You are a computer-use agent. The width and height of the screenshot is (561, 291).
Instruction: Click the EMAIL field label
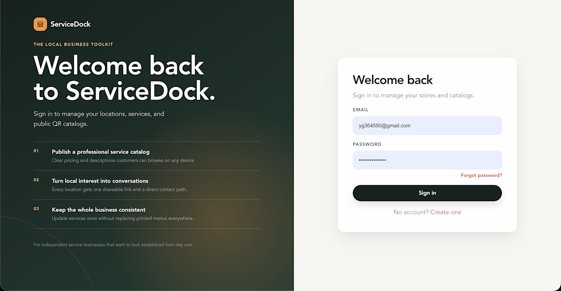[361, 110]
